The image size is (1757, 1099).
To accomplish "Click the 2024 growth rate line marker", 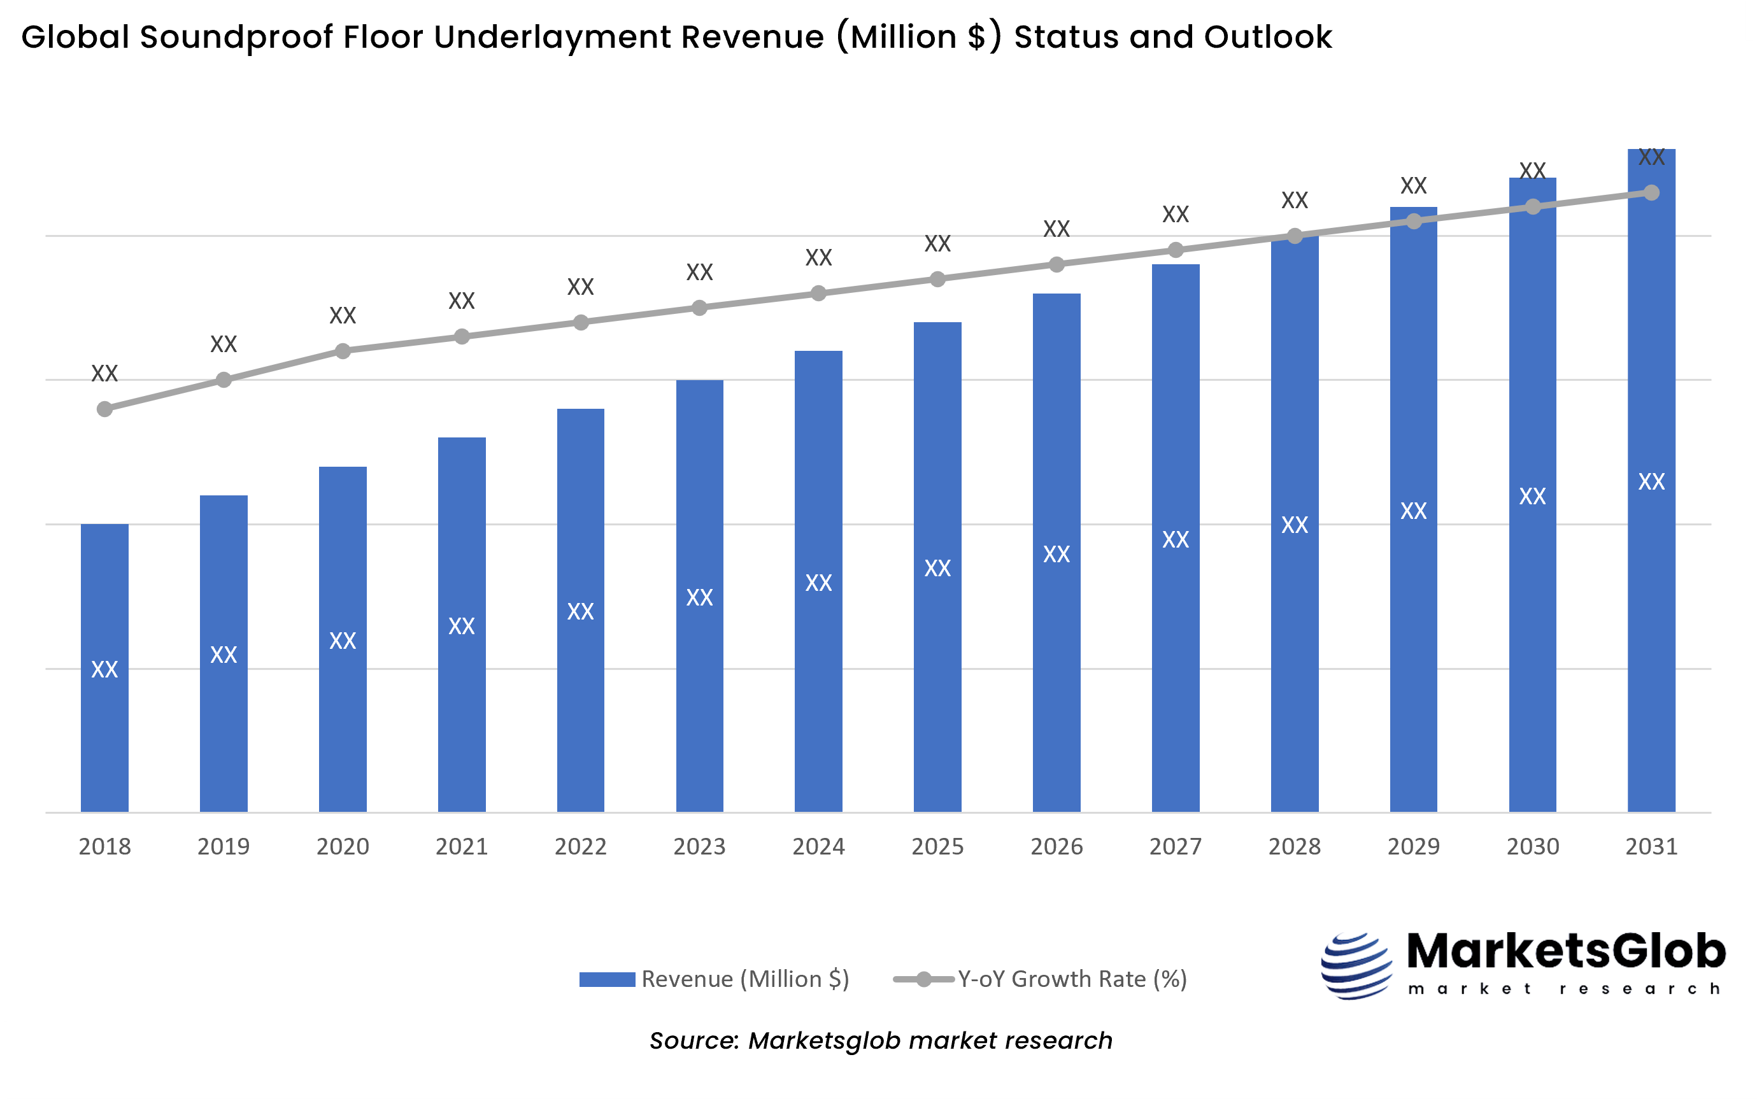I will pos(818,294).
